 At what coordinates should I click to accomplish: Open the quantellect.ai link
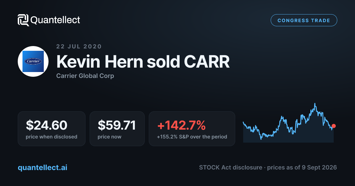(43, 167)
